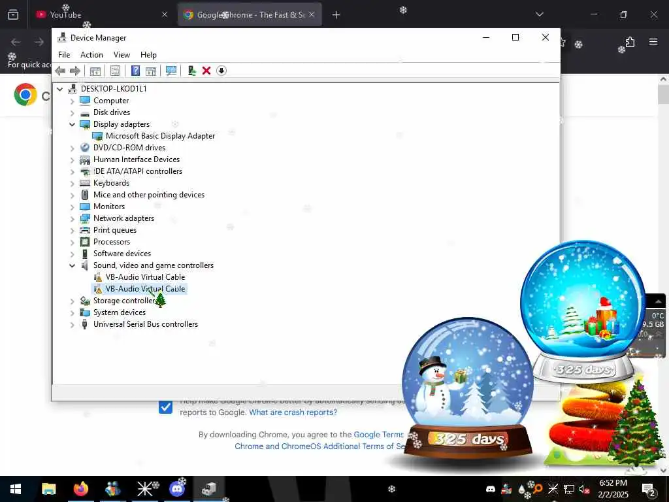Click the list all tabs chevron
The height and width of the screenshot is (502, 669).
click(x=540, y=14)
